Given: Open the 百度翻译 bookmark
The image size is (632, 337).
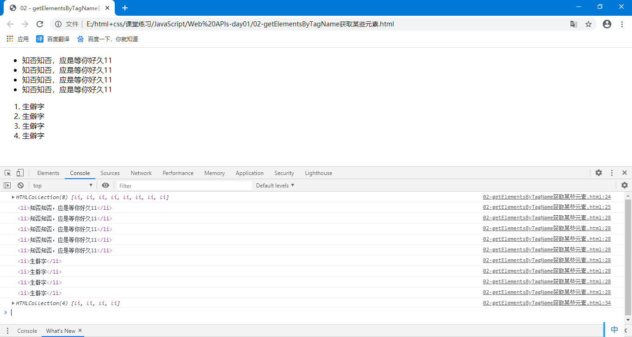Looking at the screenshot, I should tap(53, 39).
